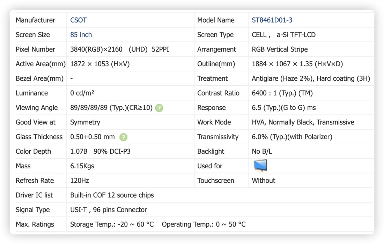Select the Active Area(mm) label
Viewport: 384px width, 244px height.
point(40,64)
